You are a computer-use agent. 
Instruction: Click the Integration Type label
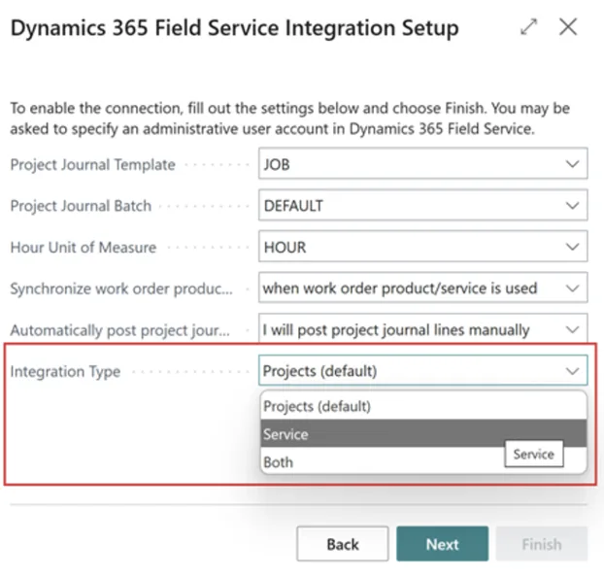point(65,372)
